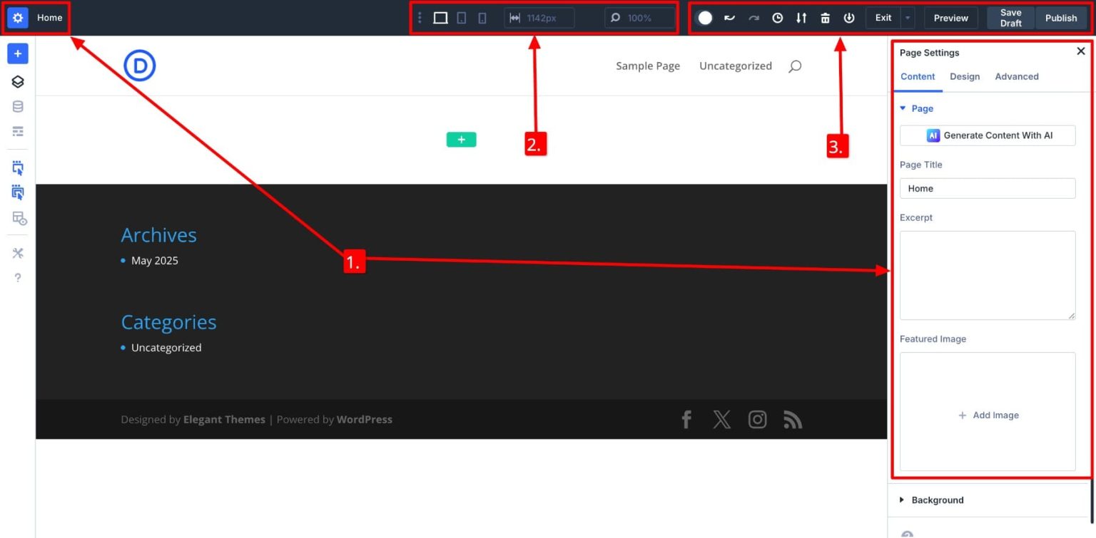Click the redo icon in the toolbar
The height and width of the screenshot is (538, 1096).
(x=753, y=17)
